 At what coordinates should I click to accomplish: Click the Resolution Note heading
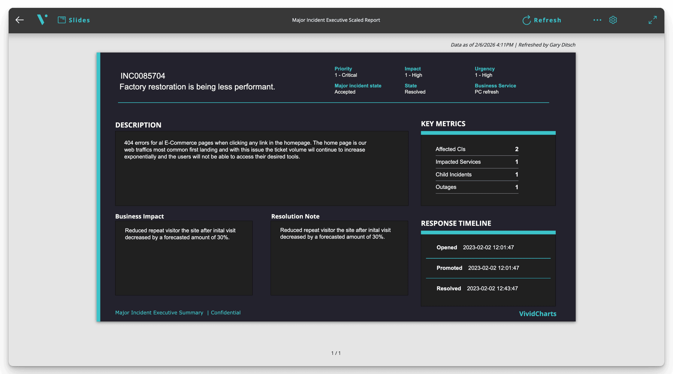[295, 217]
